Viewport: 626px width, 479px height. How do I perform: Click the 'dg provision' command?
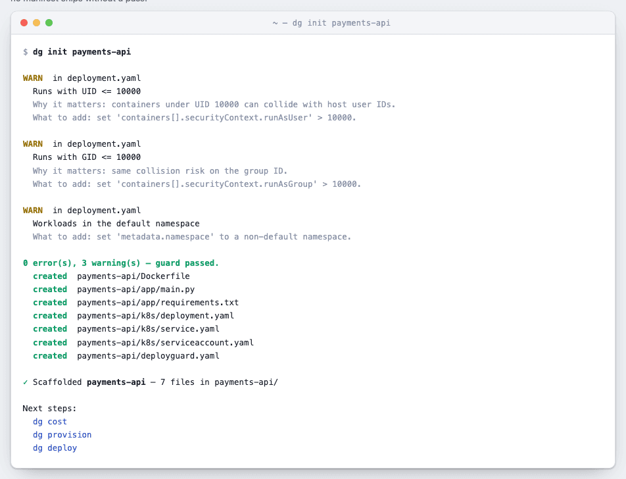click(x=62, y=435)
